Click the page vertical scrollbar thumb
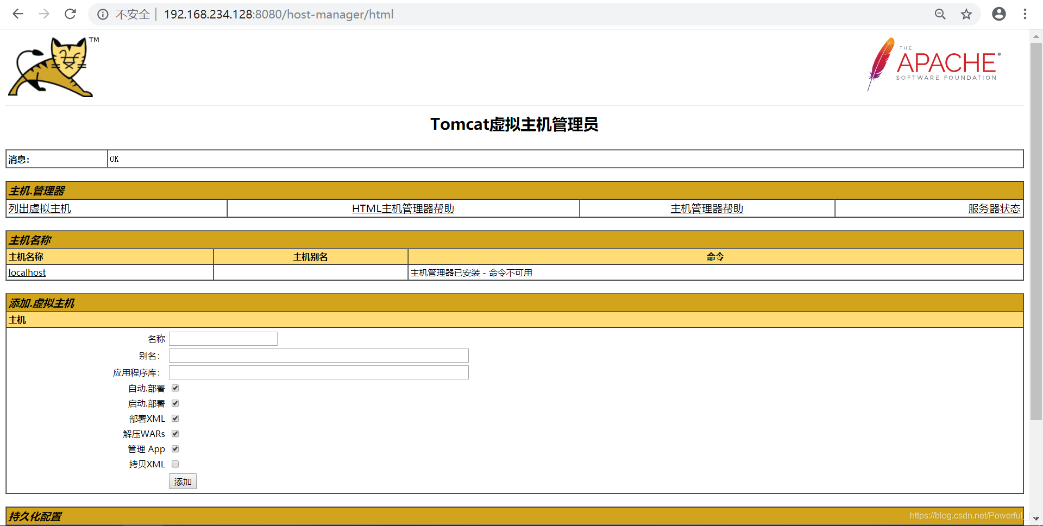Viewport: 1043px width, 526px height. coord(1036,231)
